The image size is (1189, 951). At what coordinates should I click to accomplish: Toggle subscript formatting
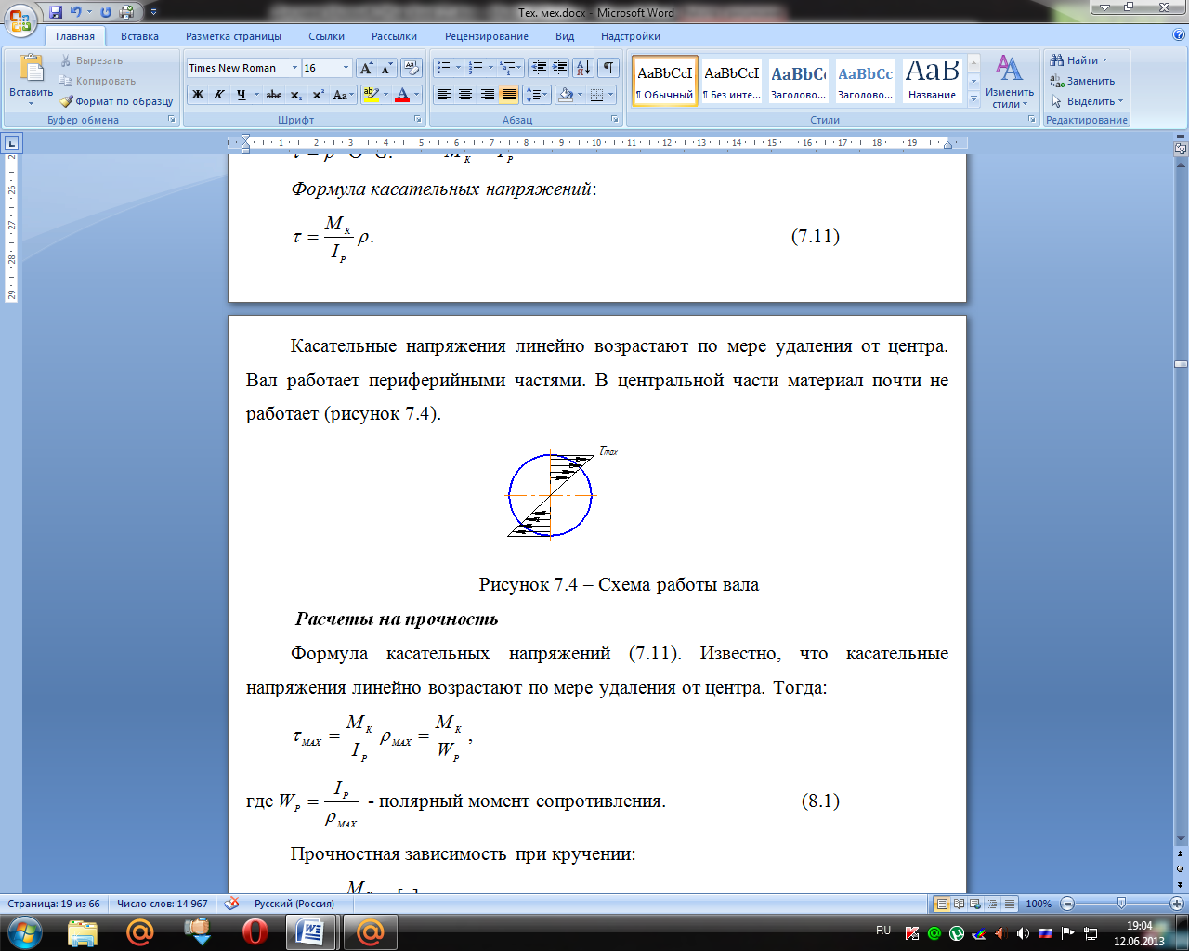click(295, 95)
